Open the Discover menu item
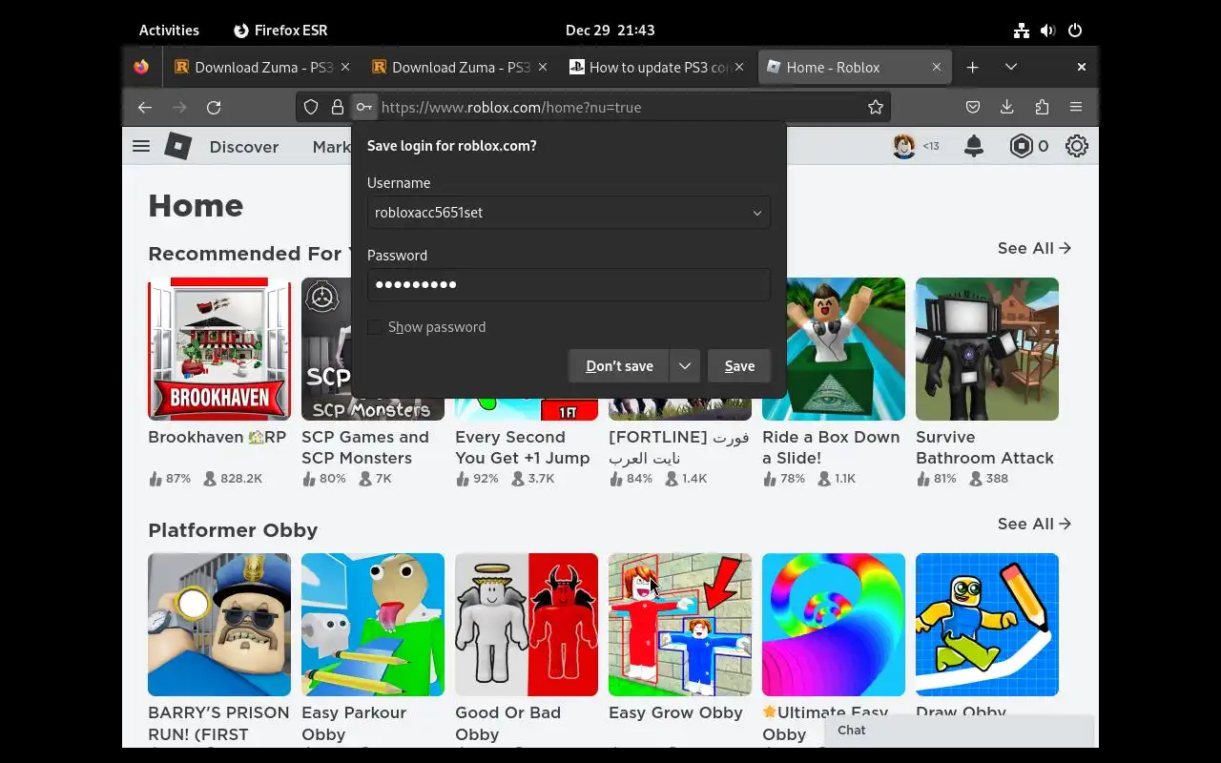This screenshot has width=1221, height=763. point(244,147)
